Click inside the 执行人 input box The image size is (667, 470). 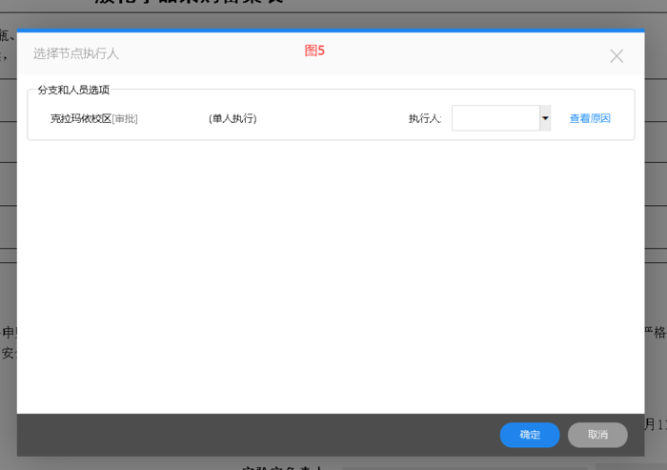495,118
